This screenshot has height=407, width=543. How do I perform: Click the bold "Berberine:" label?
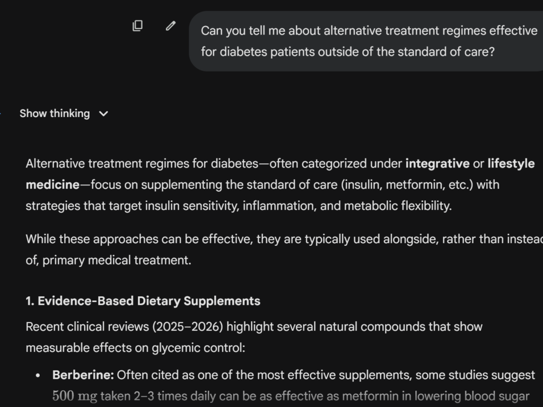click(83, 376)
